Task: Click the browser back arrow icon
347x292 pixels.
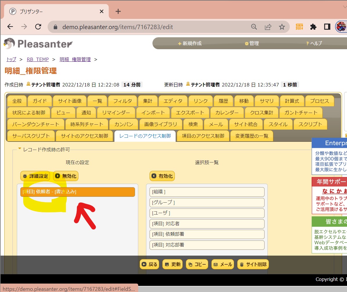Action: (10, 27)
